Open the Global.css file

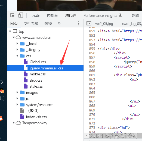click(38, 62)
